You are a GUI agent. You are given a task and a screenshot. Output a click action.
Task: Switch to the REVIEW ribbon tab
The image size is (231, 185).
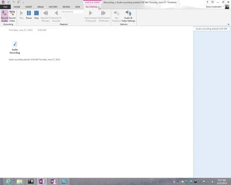[67, 7]
